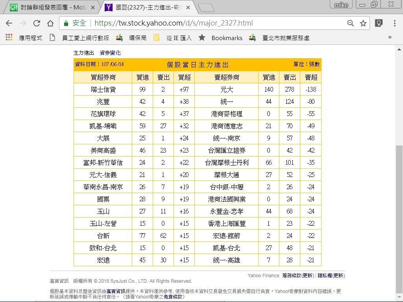403x302 pixels.
Task: Click the star icon beside Bookmarks folder
Action: pyautogui.click(x=202, y=37)
